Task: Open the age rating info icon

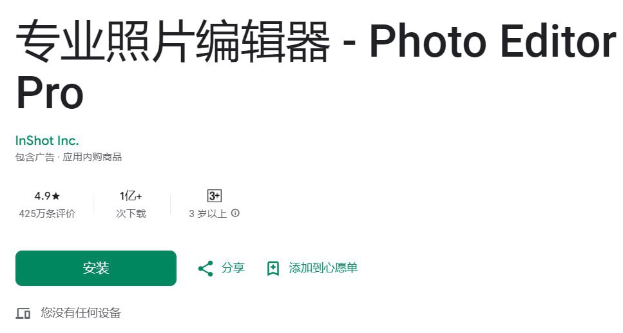Action: (235, 213)
